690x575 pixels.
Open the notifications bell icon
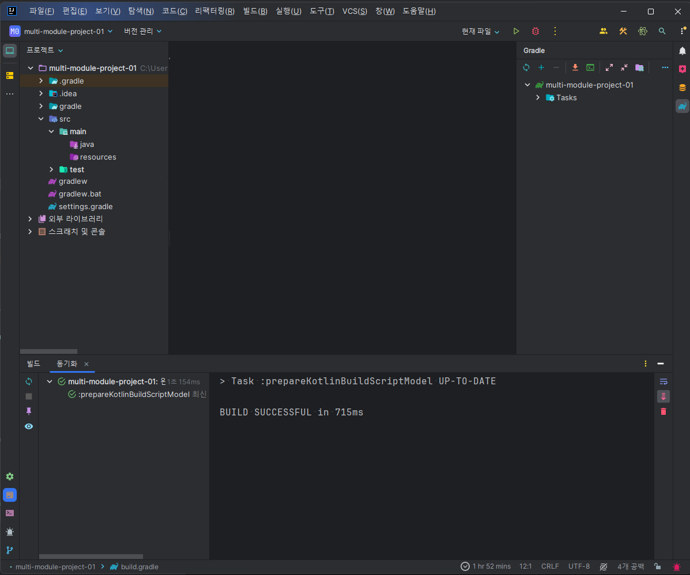click(682, 51)
